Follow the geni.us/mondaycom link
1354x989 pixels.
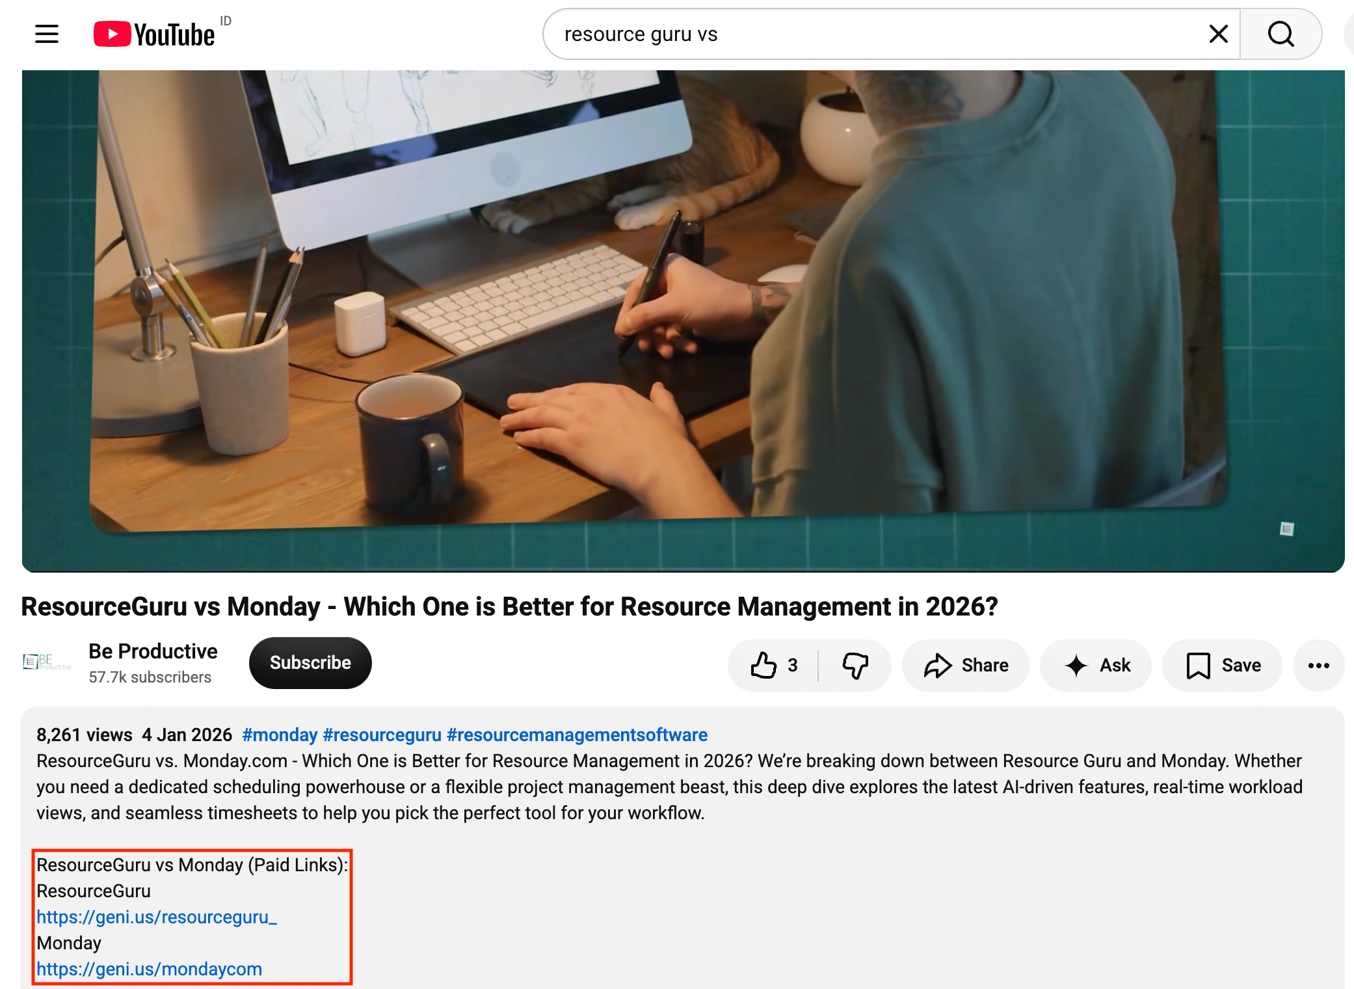pos(149,969)
